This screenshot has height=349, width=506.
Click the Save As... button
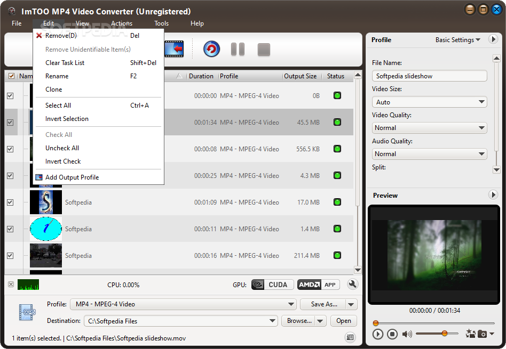(323, 304)
